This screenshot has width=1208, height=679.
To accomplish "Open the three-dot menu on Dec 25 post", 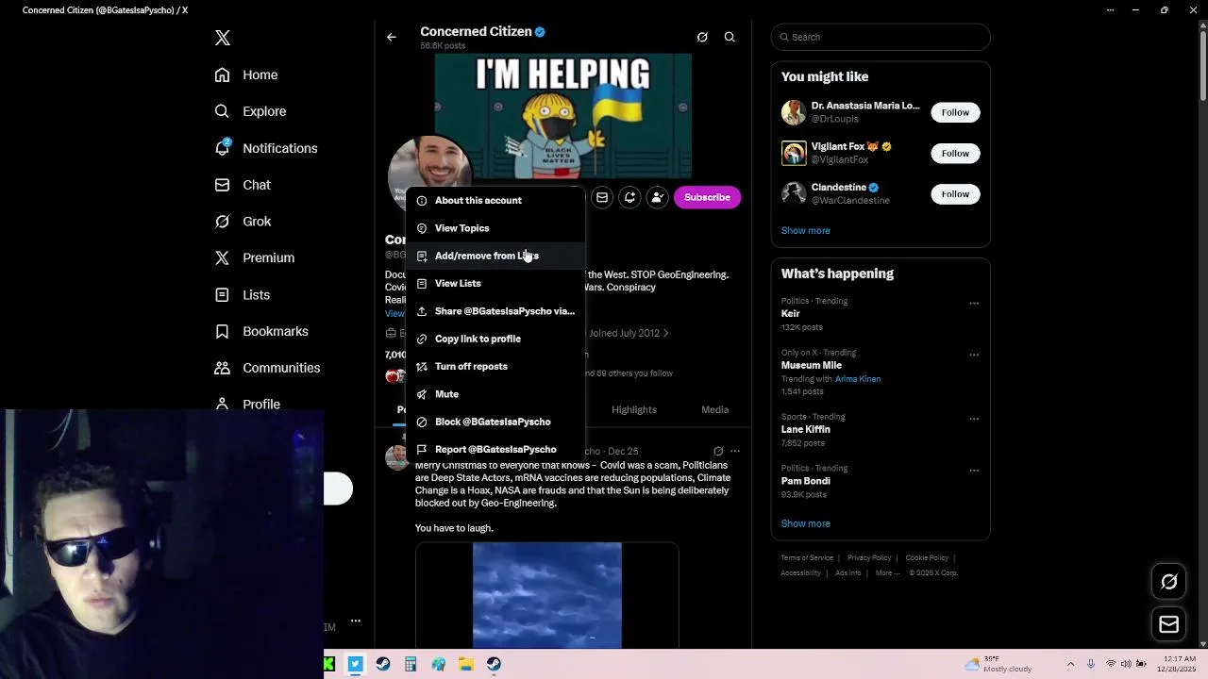I will [x=735, y=451].
